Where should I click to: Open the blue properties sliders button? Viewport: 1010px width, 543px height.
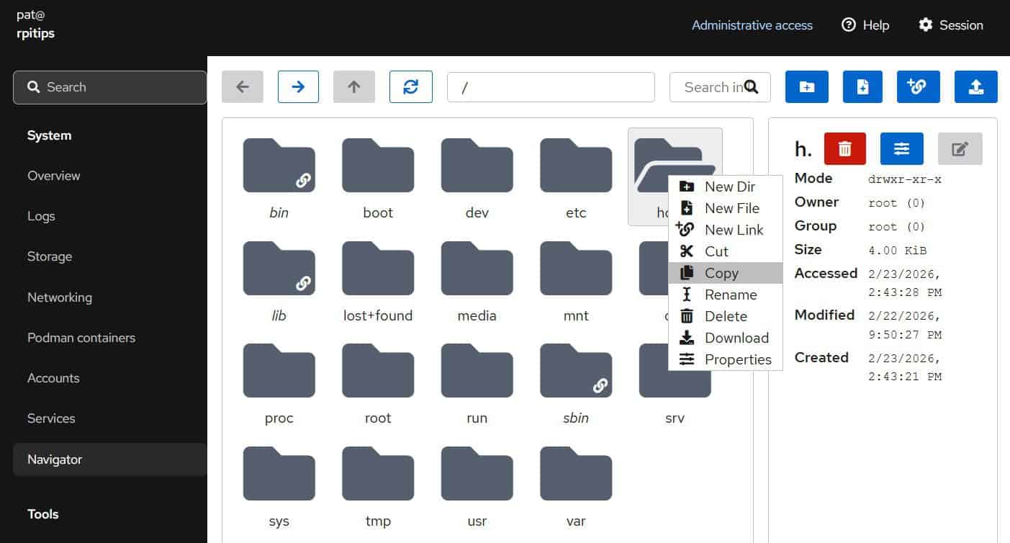[901, 148]
